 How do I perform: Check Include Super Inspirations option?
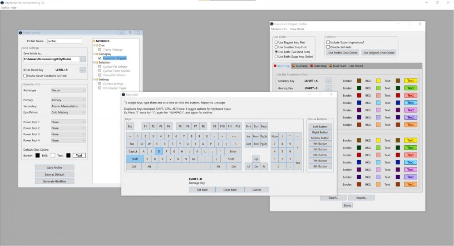pos(328,42)
